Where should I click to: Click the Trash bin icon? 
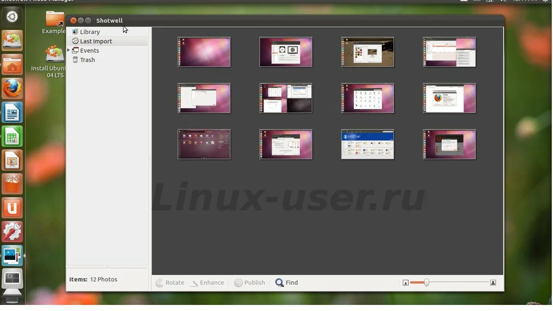click(x=75, y=60)
